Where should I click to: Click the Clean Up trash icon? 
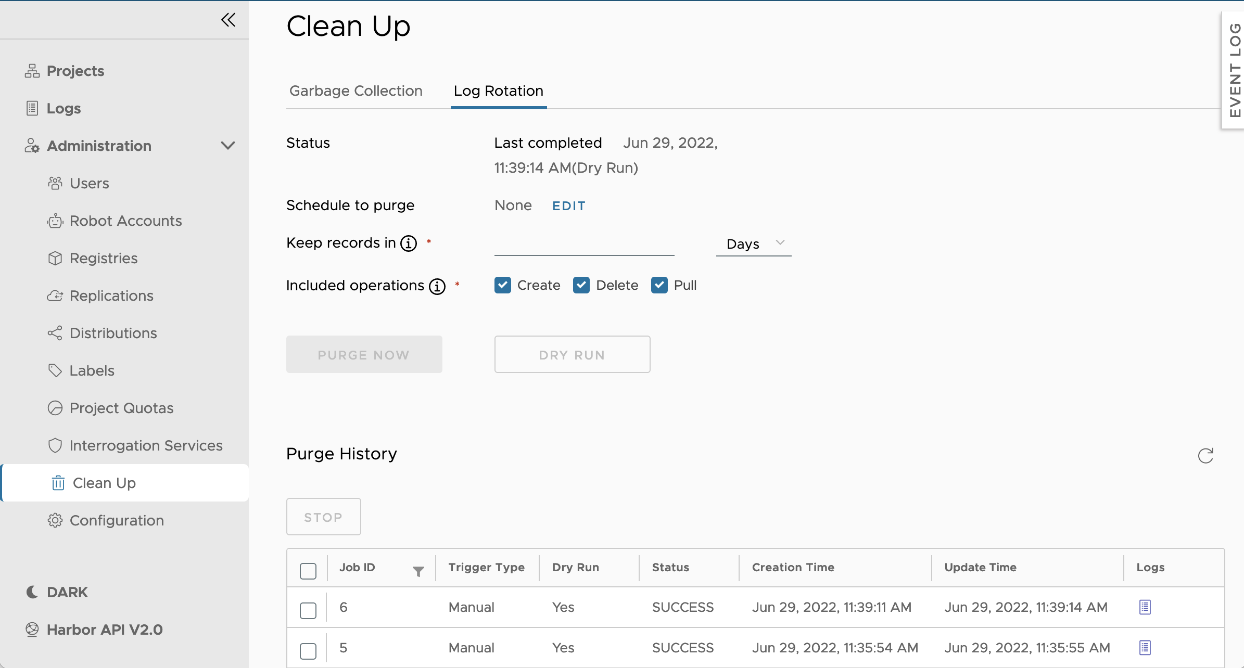point(58,483)
